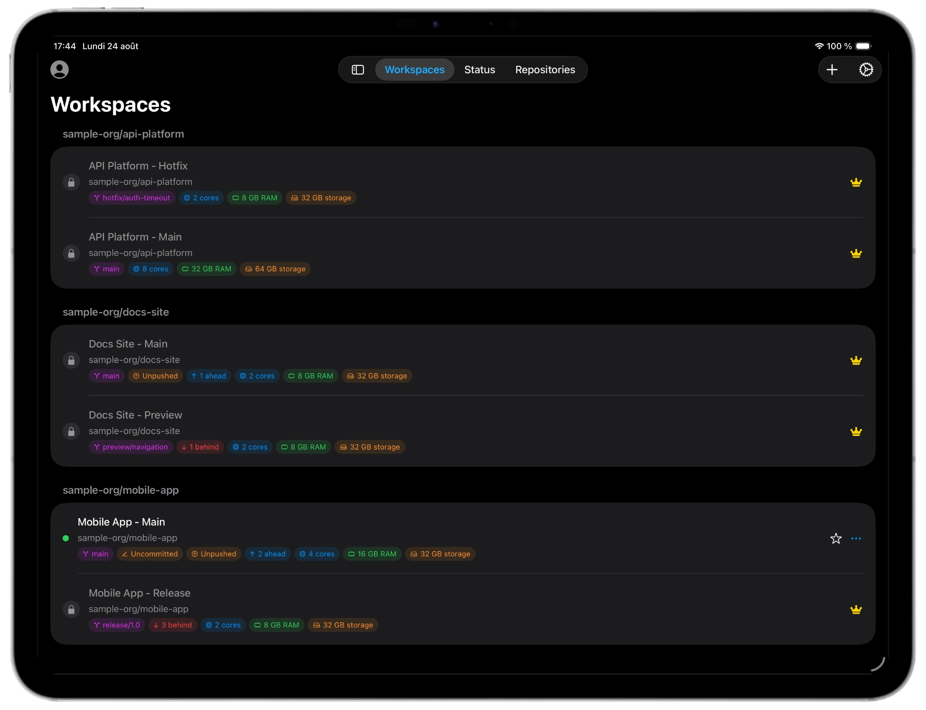Click lock icon for Mobile App - Release
This screenshot has height=710, width=926.
coord(71,609)
